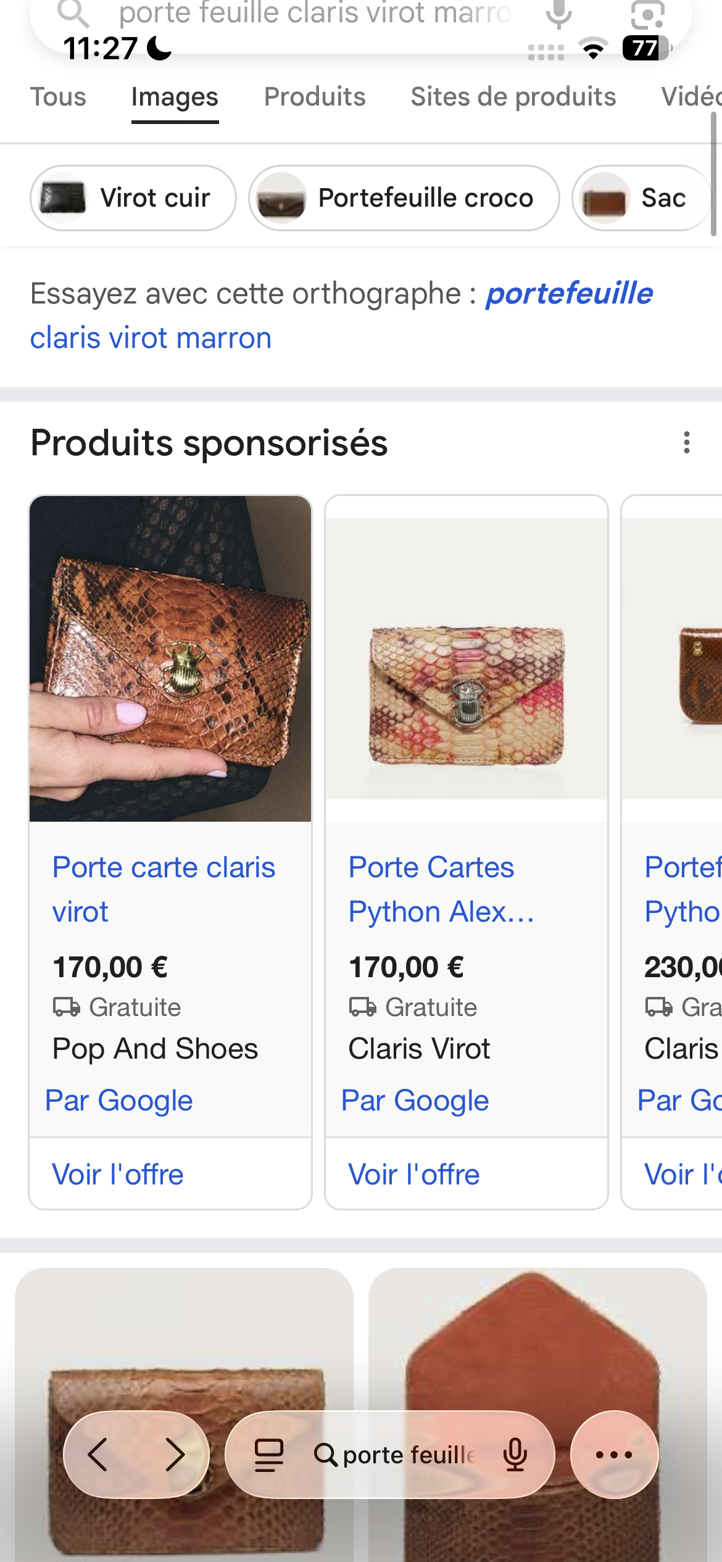Open the browser tabs overview icon
Image resolution: width=722 pixels, height=1562 pixels.
pos(269,1455)
